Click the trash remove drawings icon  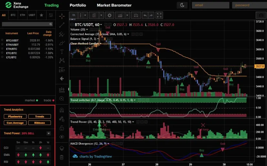[x=62, y=157]
